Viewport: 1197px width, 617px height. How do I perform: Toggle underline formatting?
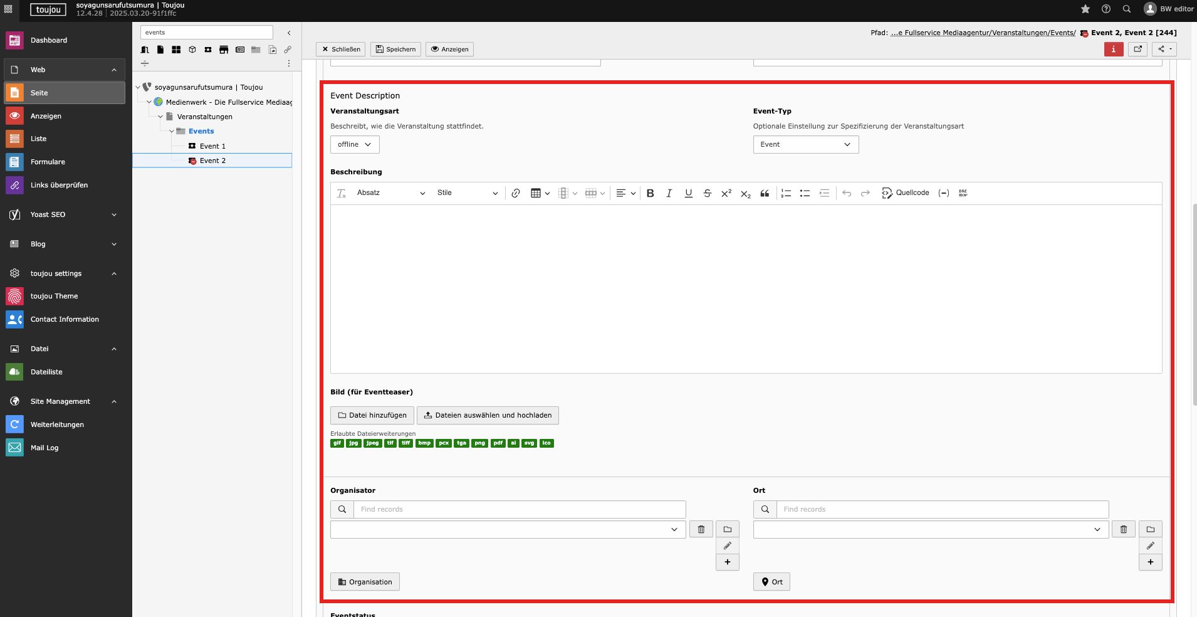click(688, 193)
